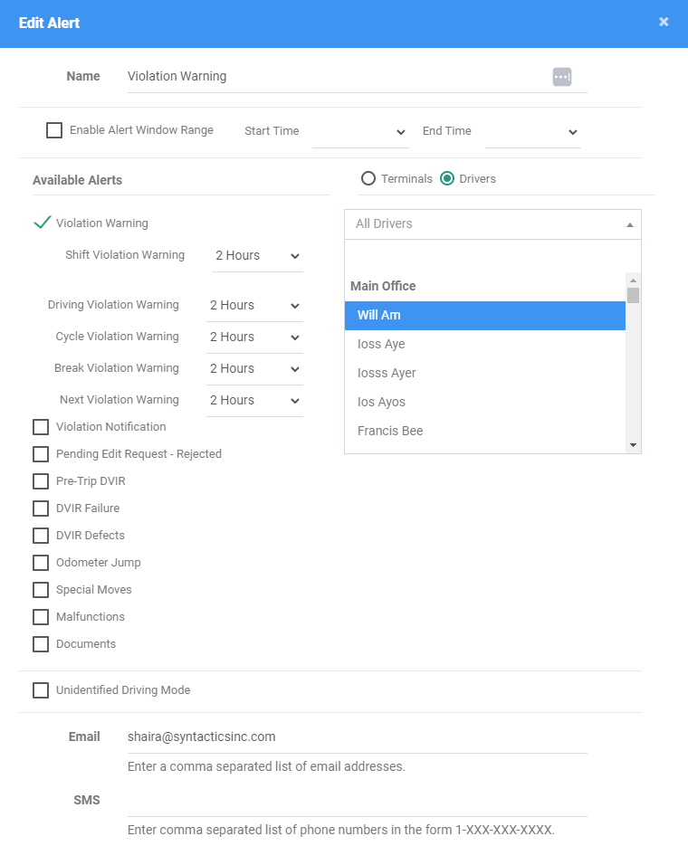This screenshot has width=688, height=865.
Task: Click the SMS input field
Action: point(357,801)
